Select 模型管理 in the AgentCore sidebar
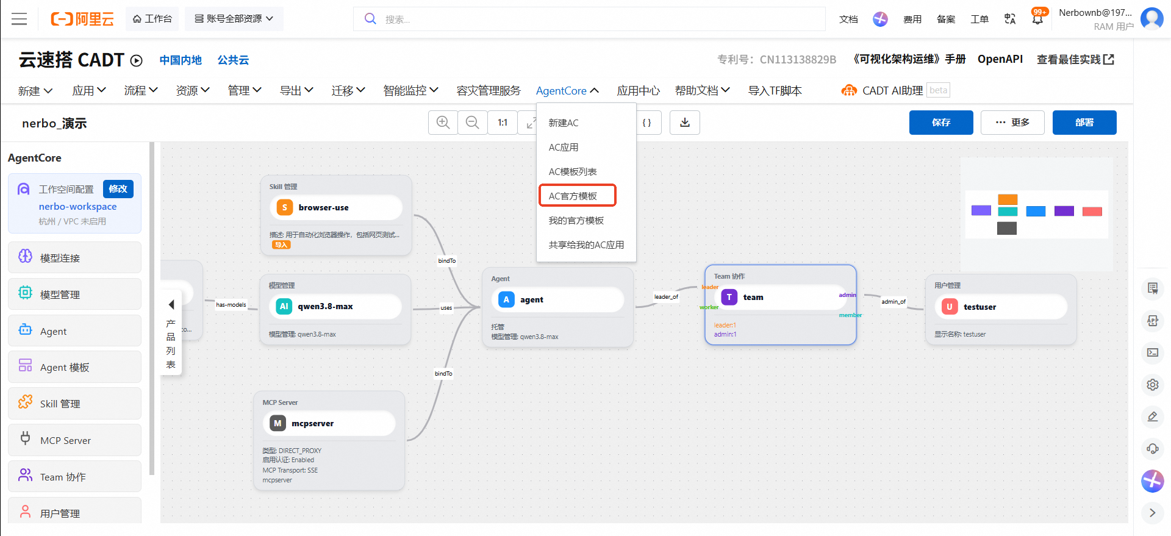The width and height of the screenshot is (1171, 536). tap(74, 294)
